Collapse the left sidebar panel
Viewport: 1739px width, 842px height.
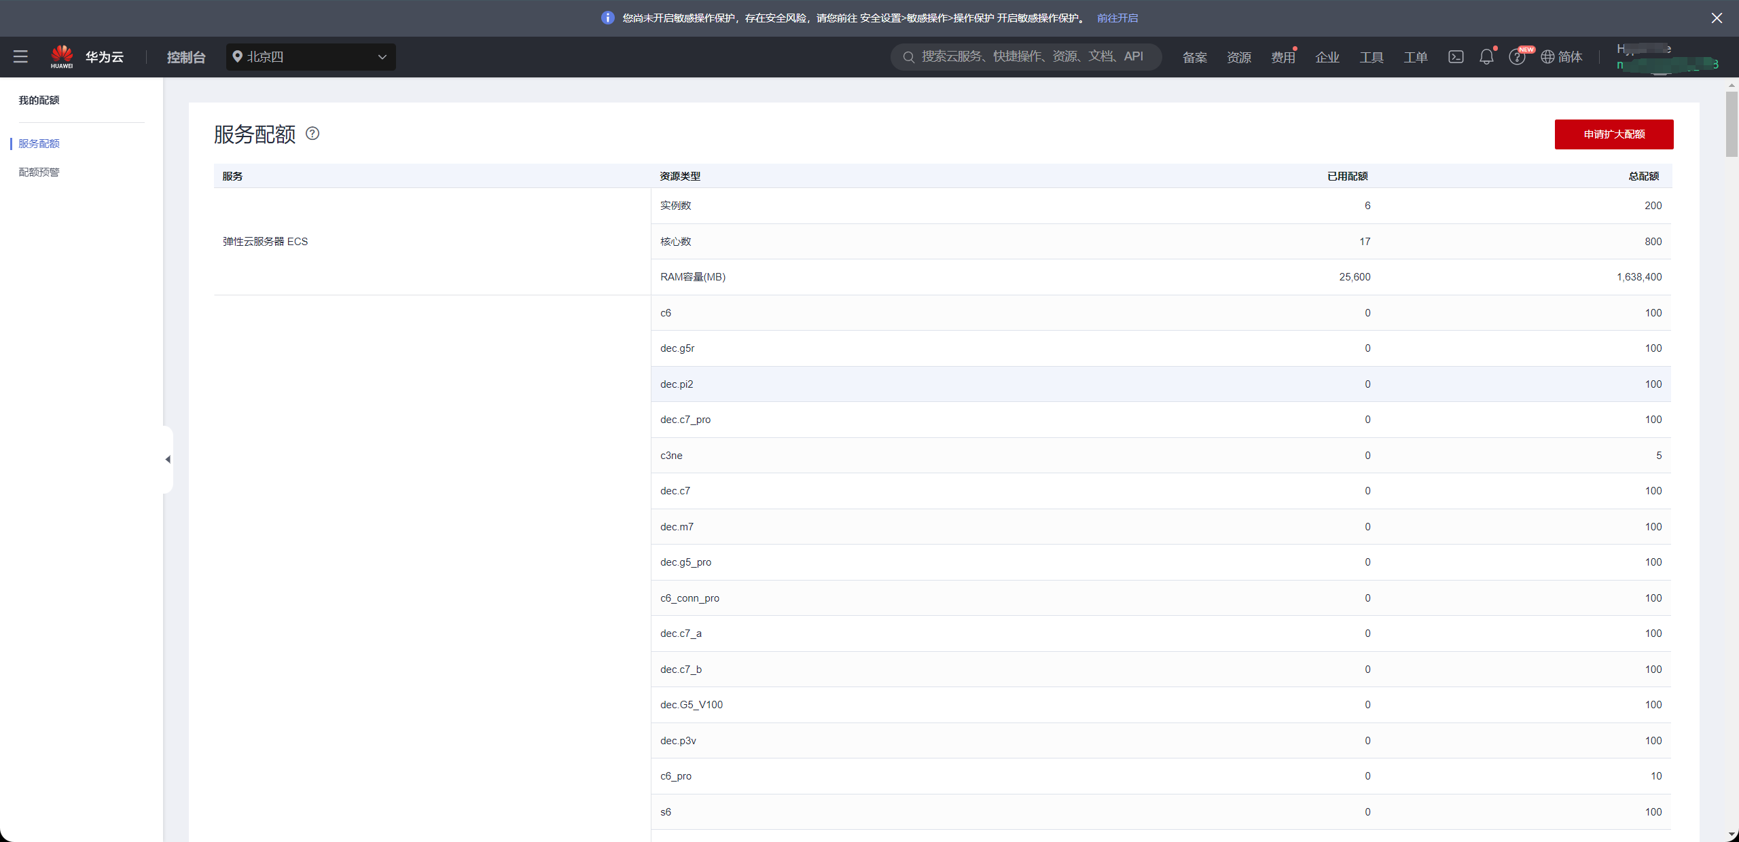pyautogui.click(x=168, y=460)
